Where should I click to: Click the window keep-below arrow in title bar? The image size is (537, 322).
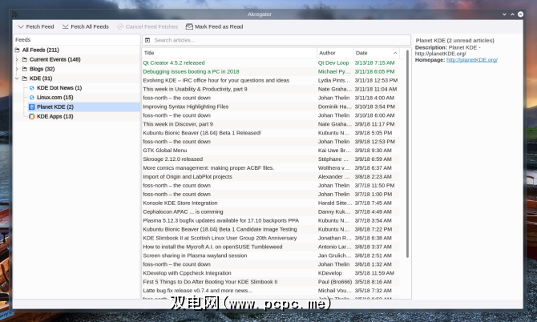click(504, 14)
